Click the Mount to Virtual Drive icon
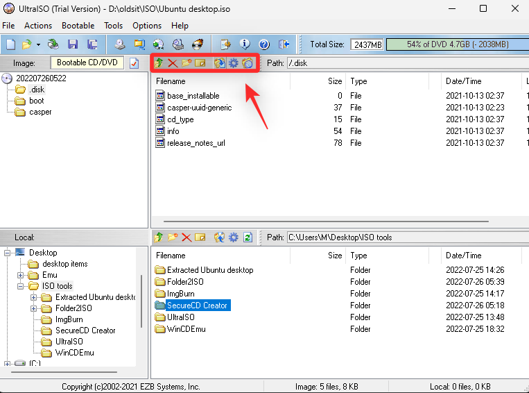The image size is (529, 393). pos(177,44)
